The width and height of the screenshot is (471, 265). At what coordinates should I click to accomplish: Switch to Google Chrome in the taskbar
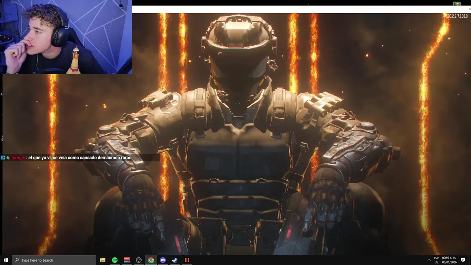pos(151,260)
